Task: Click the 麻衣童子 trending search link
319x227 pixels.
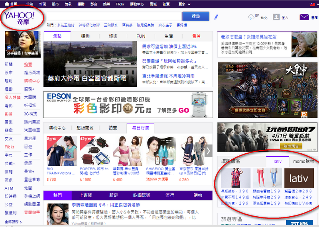Action: (165, 25)
